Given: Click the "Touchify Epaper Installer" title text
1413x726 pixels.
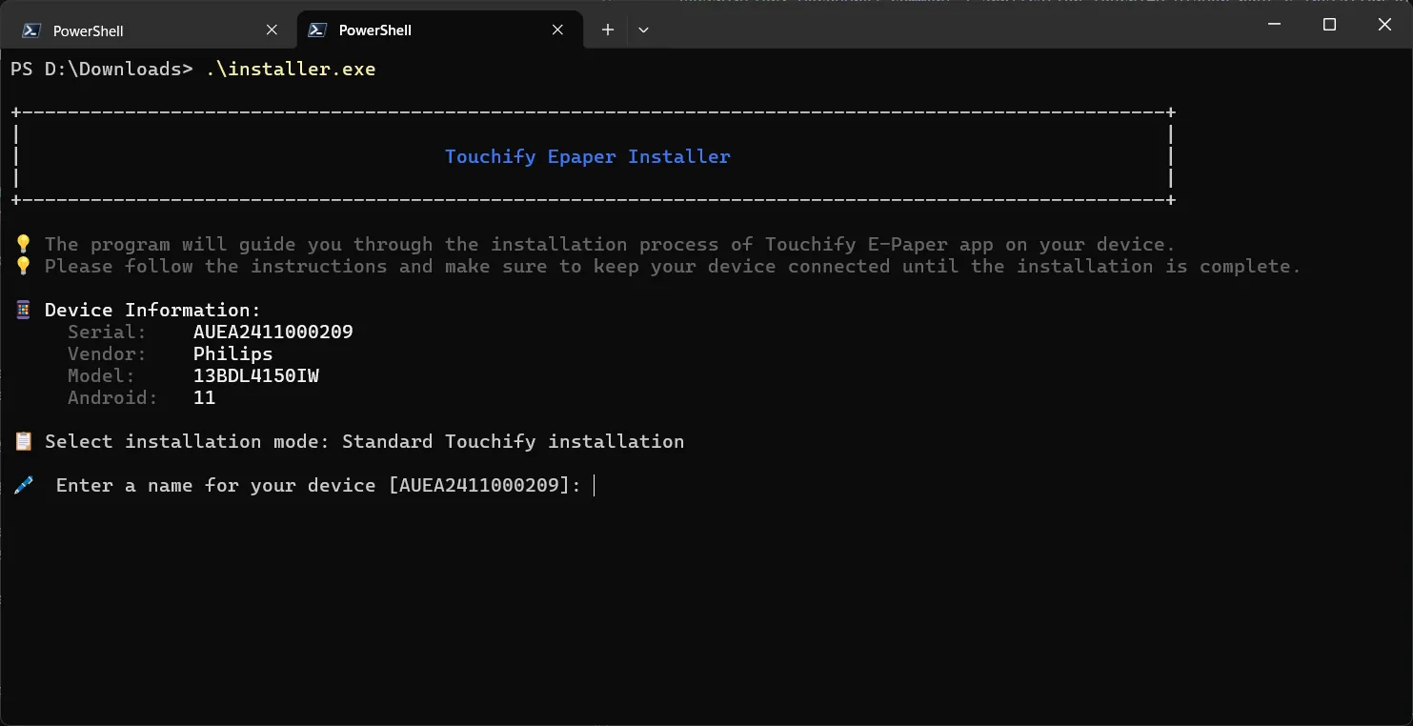Looking at the screenshot, I should [x=588, y=157].
